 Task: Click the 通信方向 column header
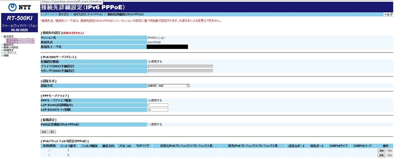click(x=108, y=146)
